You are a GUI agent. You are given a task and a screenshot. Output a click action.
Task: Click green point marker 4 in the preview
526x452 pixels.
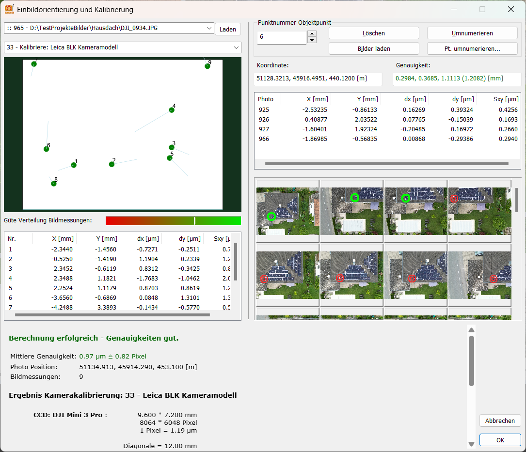(172, 110)
